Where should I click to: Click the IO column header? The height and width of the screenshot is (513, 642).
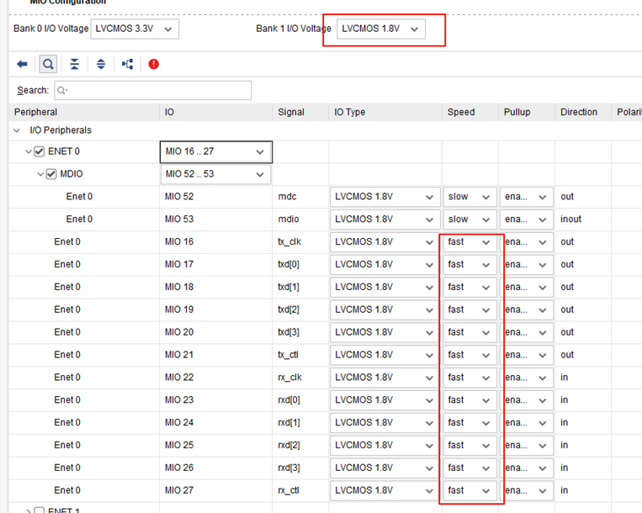(215, 112)
